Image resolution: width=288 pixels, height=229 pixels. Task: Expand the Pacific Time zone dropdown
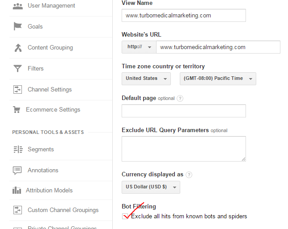(x=217, y=79)
